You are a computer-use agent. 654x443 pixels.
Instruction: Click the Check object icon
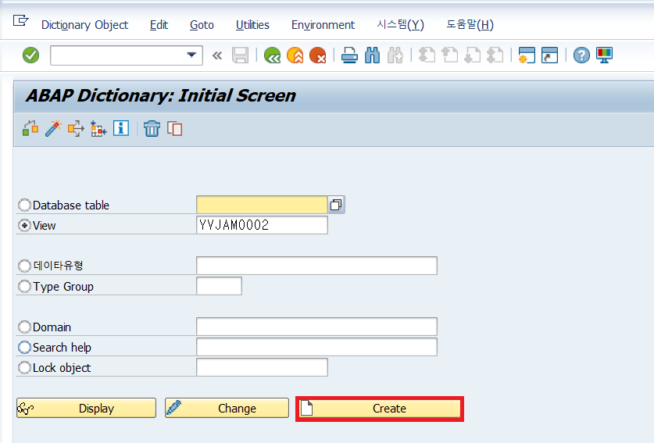[x=30, y=128]
